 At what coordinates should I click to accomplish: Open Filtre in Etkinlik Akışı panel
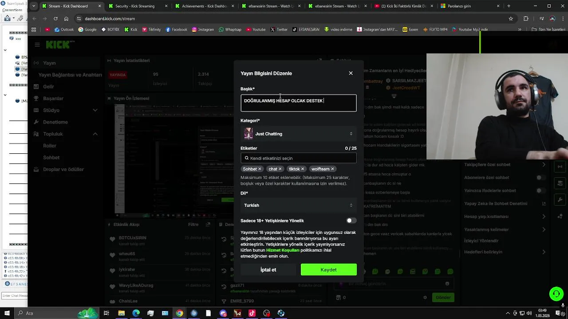pos(193,225)
